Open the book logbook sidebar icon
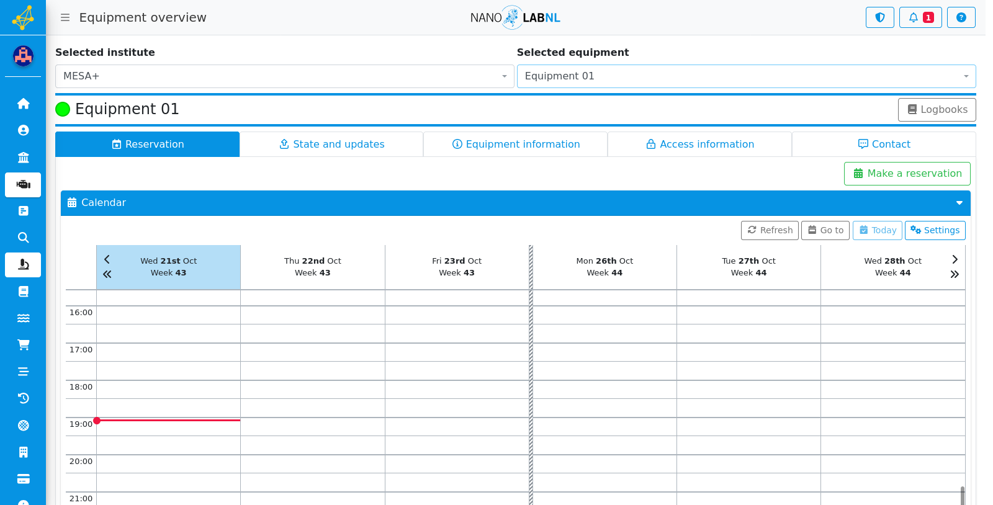The height and width of the screenshot is (505, 993). pyautogui.click(x=23, y=292)
